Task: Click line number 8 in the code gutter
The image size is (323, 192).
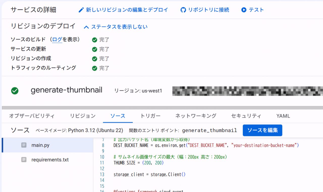Action: 103,145
